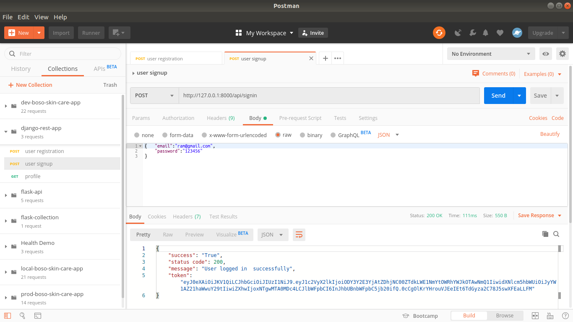Open the Authorization request tab
The width and height of the screenshot is (573, 322).
pos(178,118)
